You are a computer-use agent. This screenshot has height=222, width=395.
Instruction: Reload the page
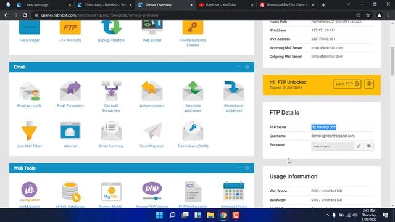point(25,15)
